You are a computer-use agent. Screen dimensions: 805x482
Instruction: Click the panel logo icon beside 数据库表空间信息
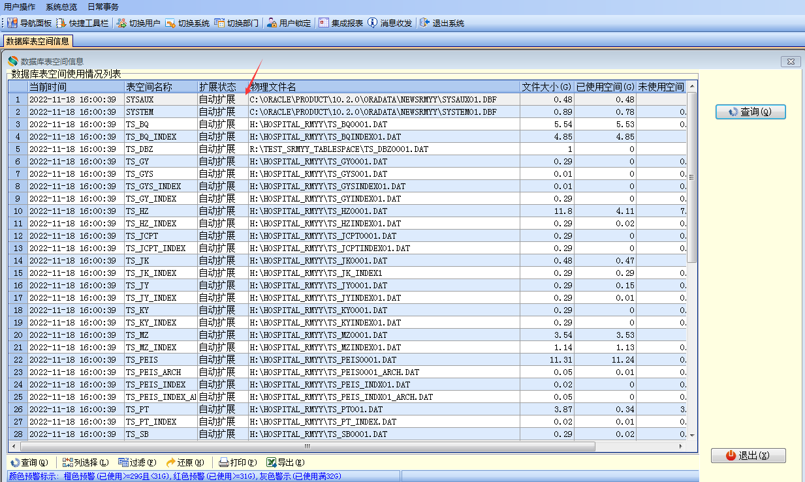(x=13, y=61)
